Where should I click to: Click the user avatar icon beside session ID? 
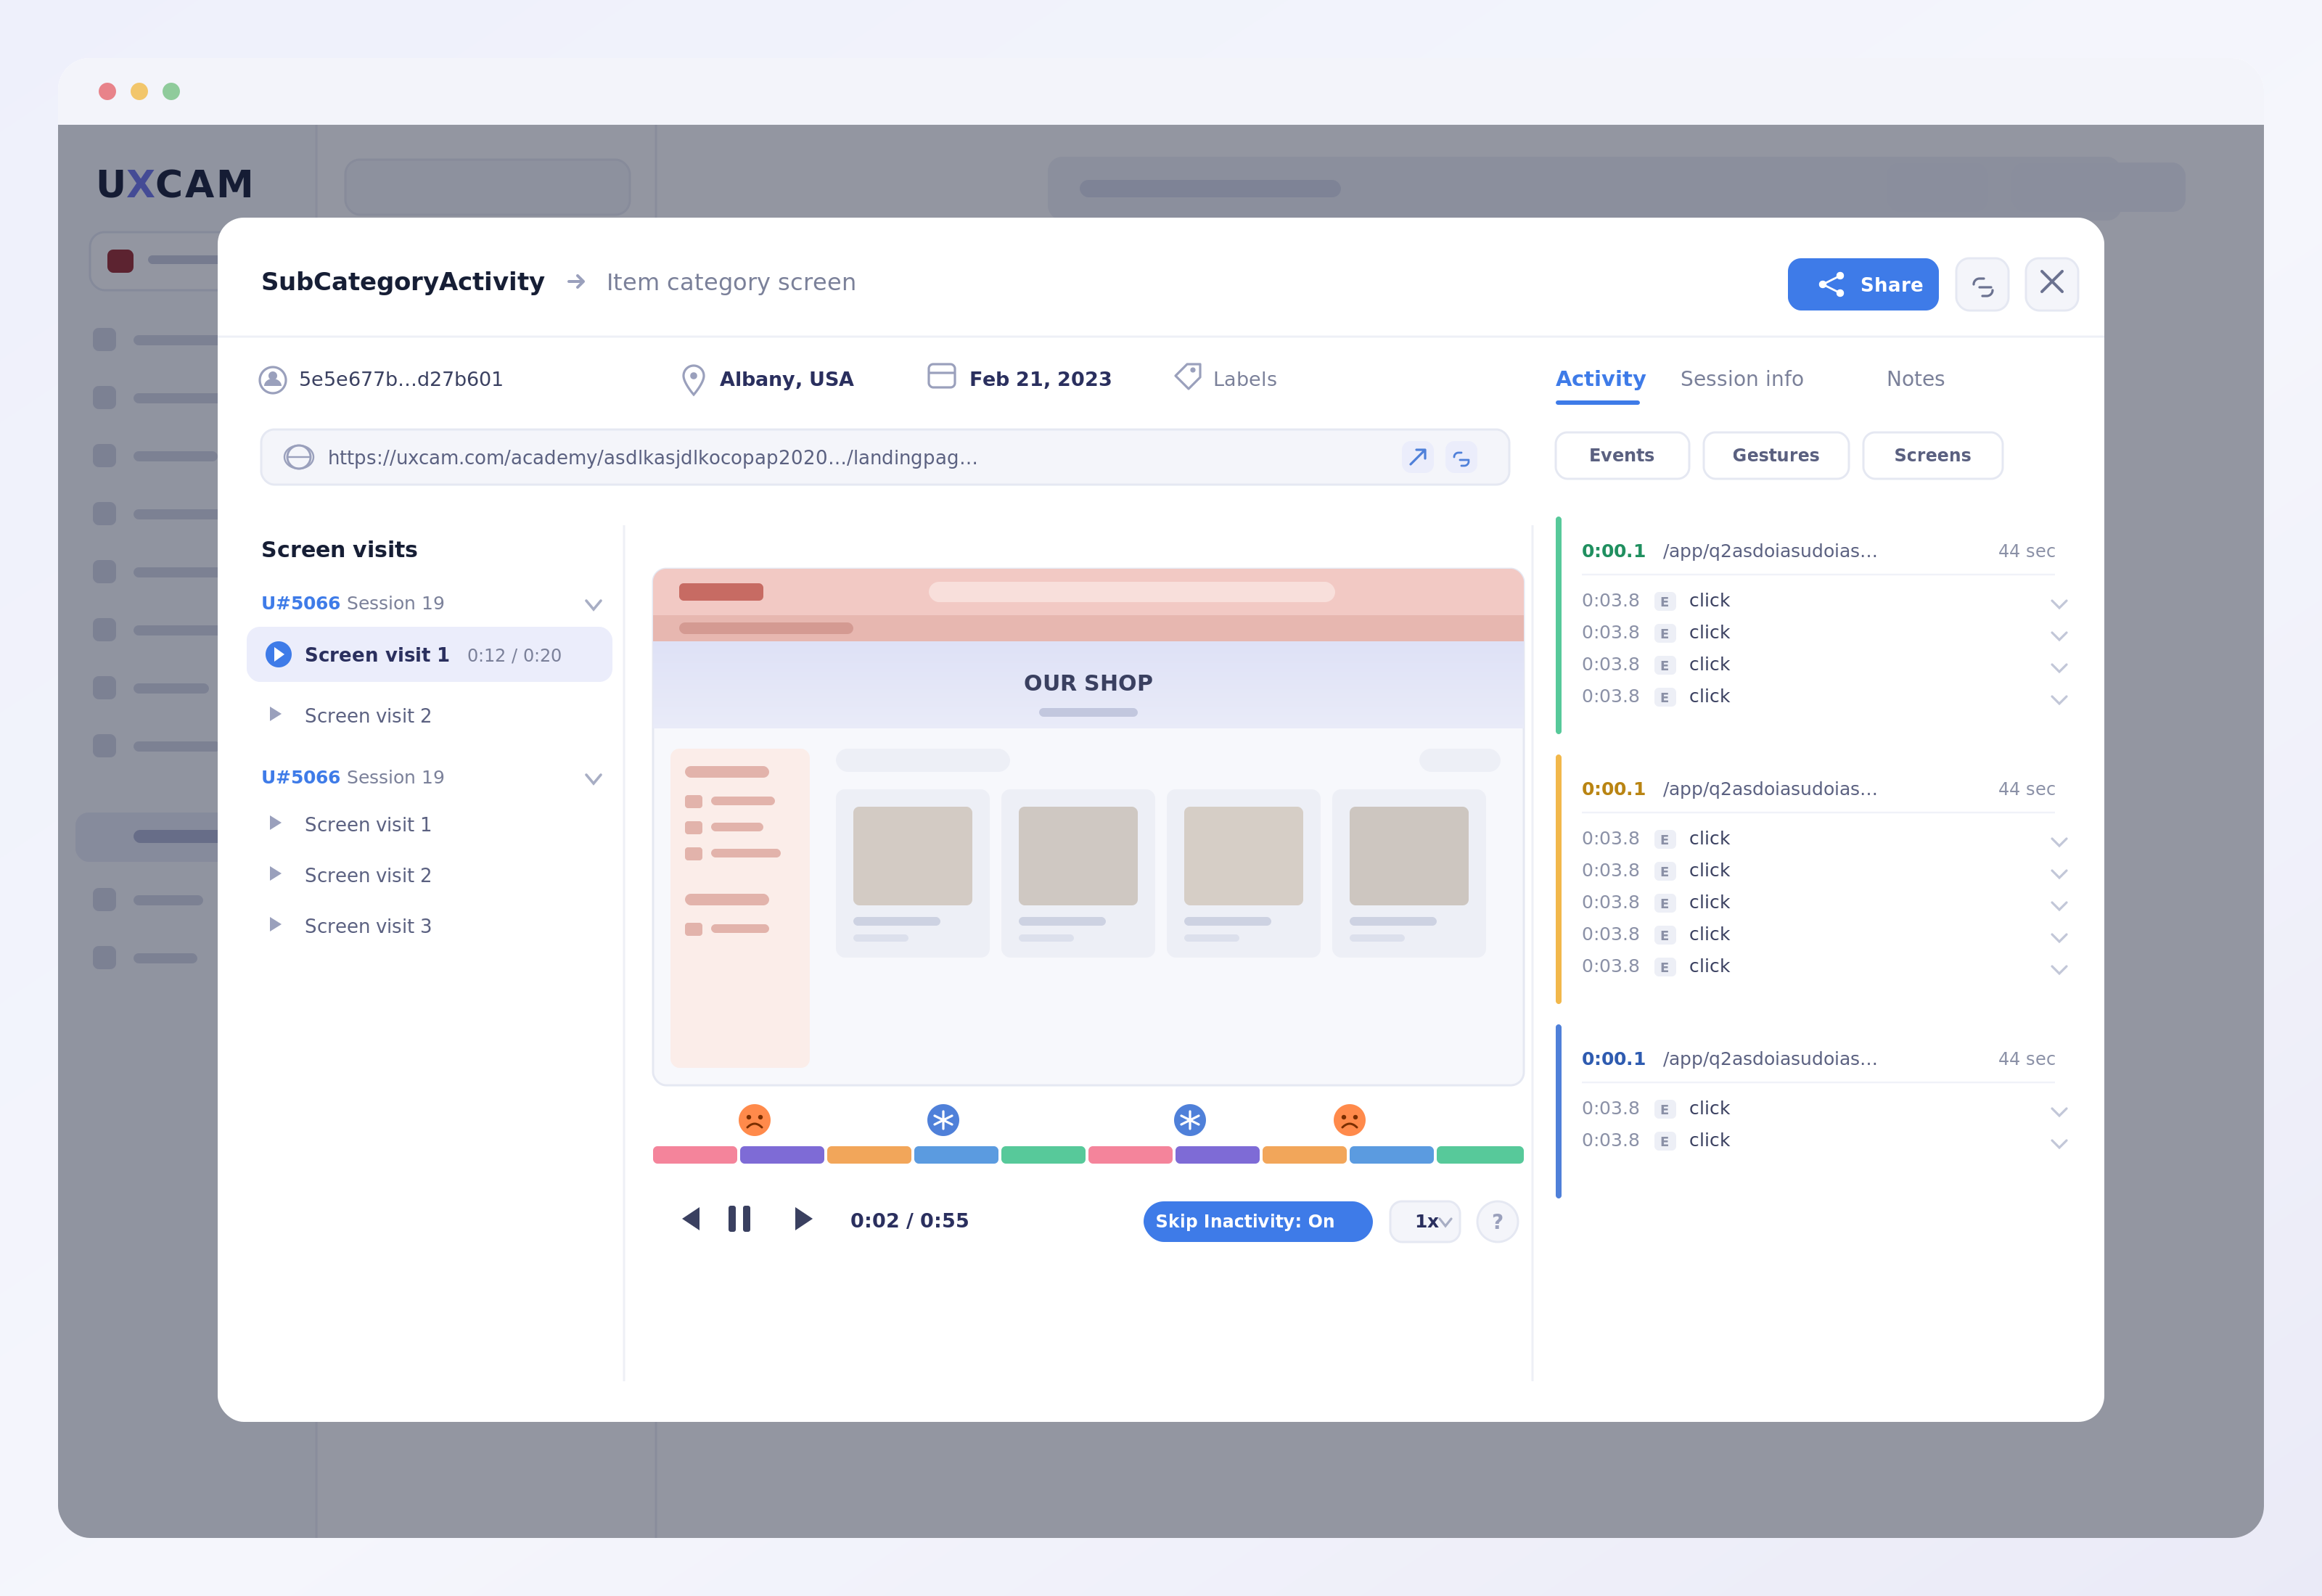coord(273,379)
